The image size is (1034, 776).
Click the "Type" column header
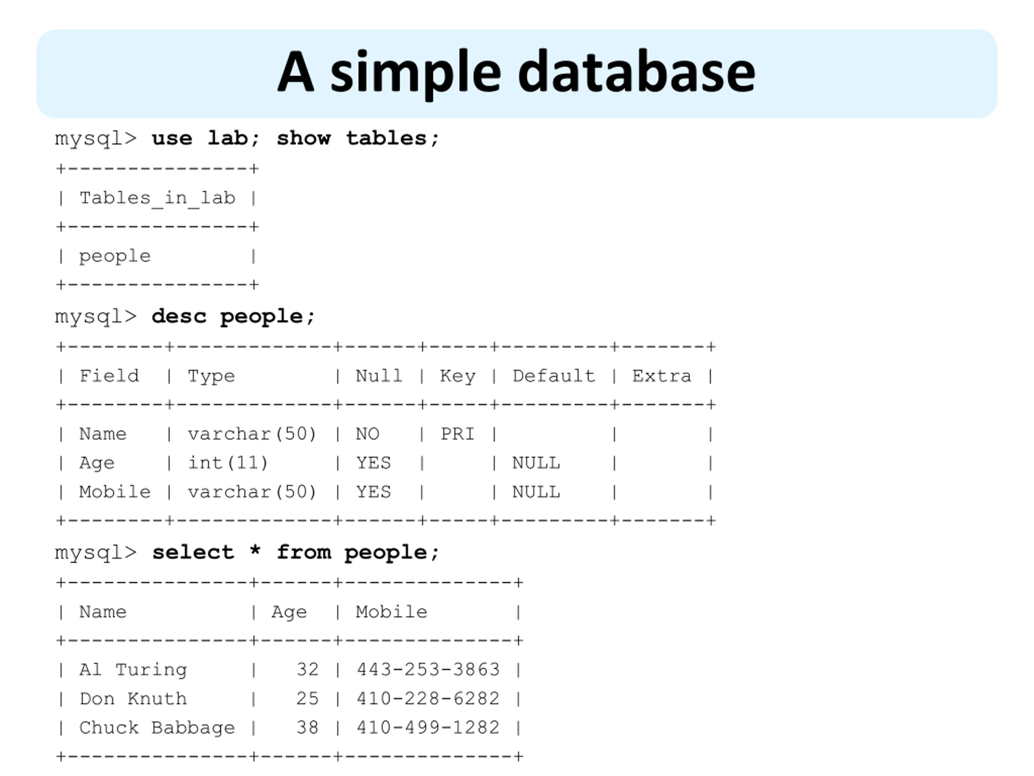[211, 376]
